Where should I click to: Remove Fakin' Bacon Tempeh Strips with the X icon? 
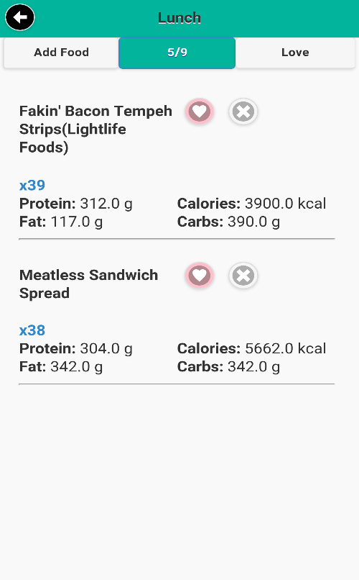click(243, 112)
